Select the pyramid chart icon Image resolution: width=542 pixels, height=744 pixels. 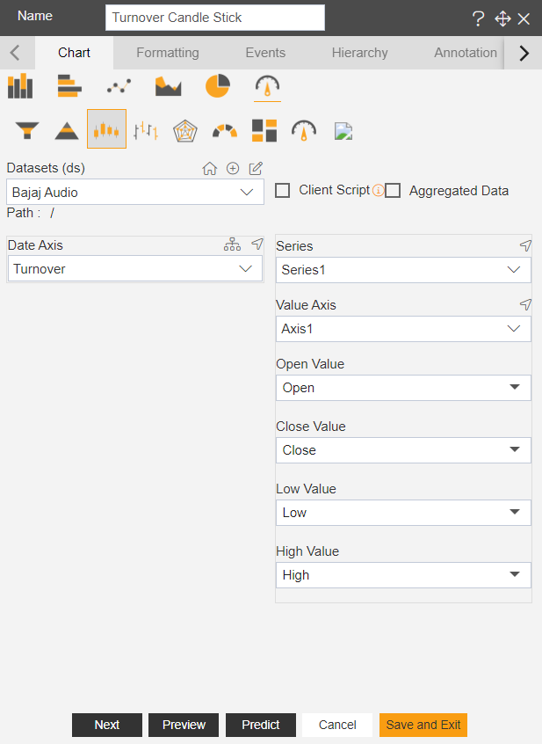[67, 130]
